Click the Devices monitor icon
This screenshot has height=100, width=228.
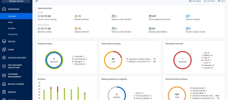point(4,41)
